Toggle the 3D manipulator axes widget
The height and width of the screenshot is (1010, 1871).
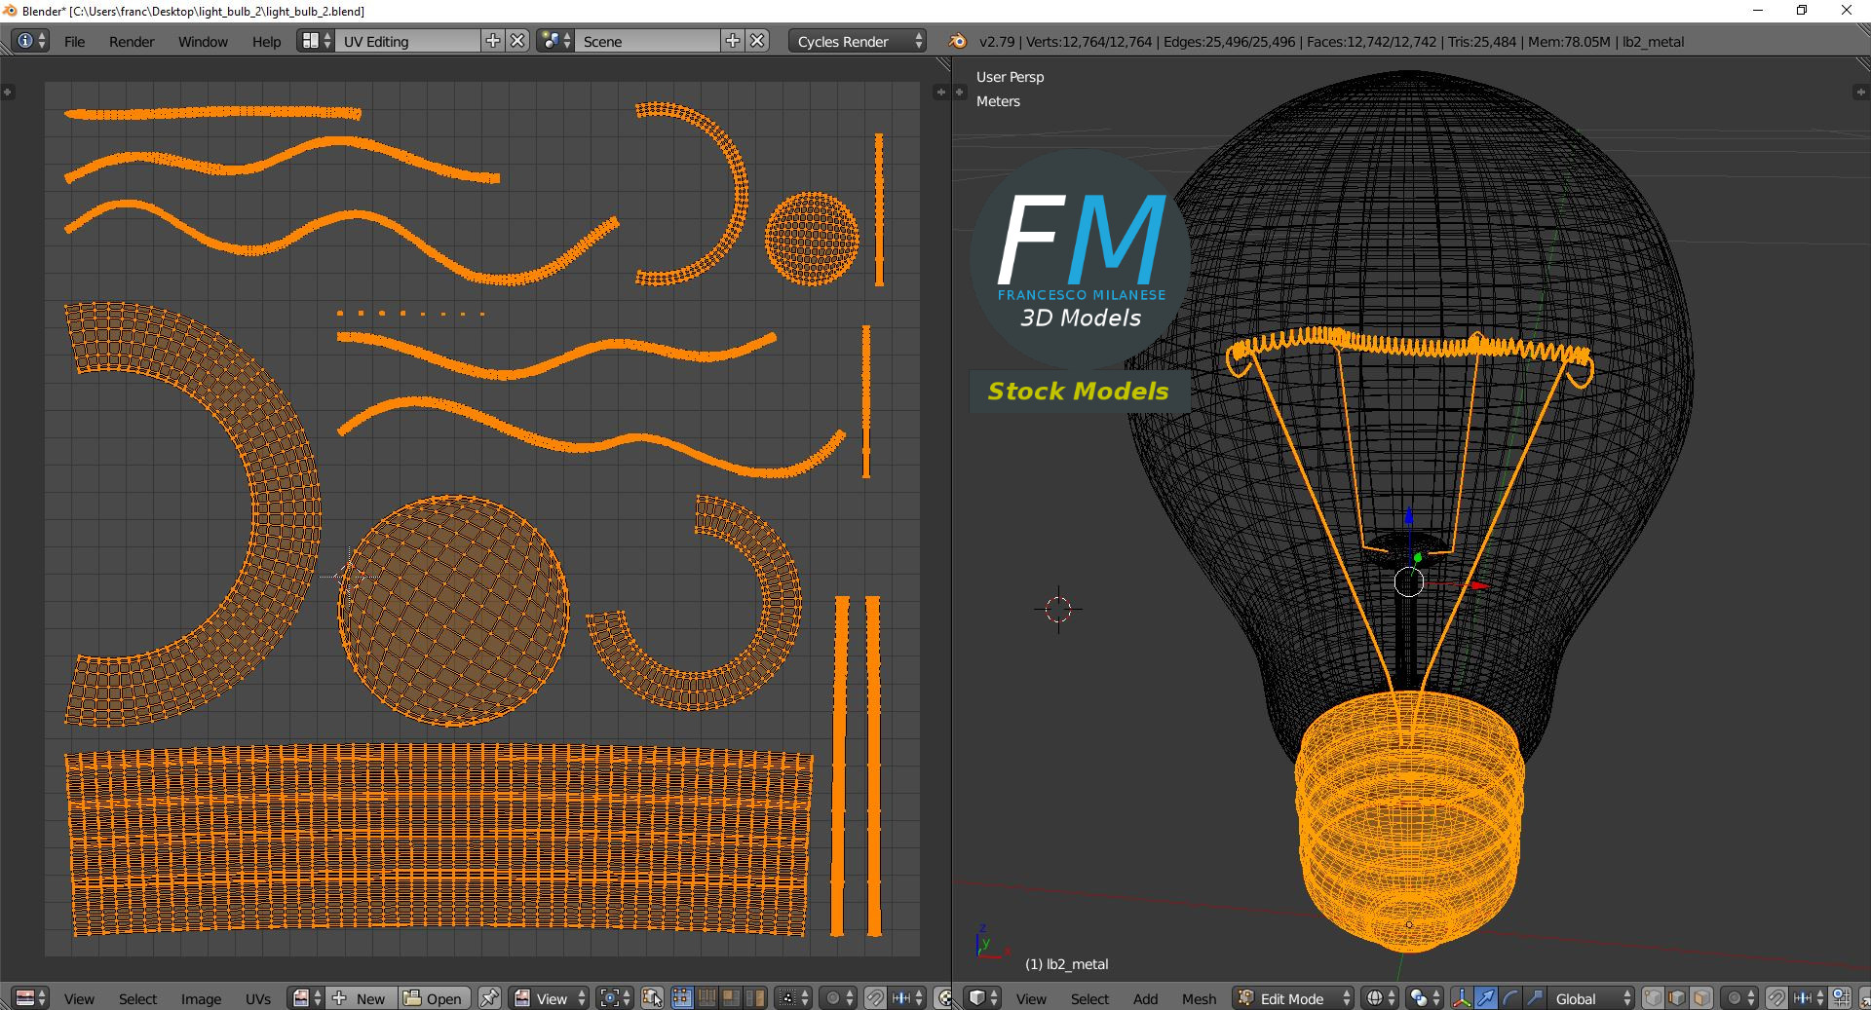point(1461,998)
